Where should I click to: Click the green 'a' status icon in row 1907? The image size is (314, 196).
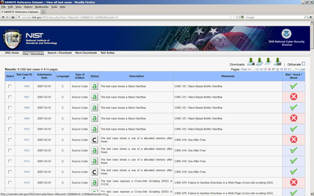[95, 97]
